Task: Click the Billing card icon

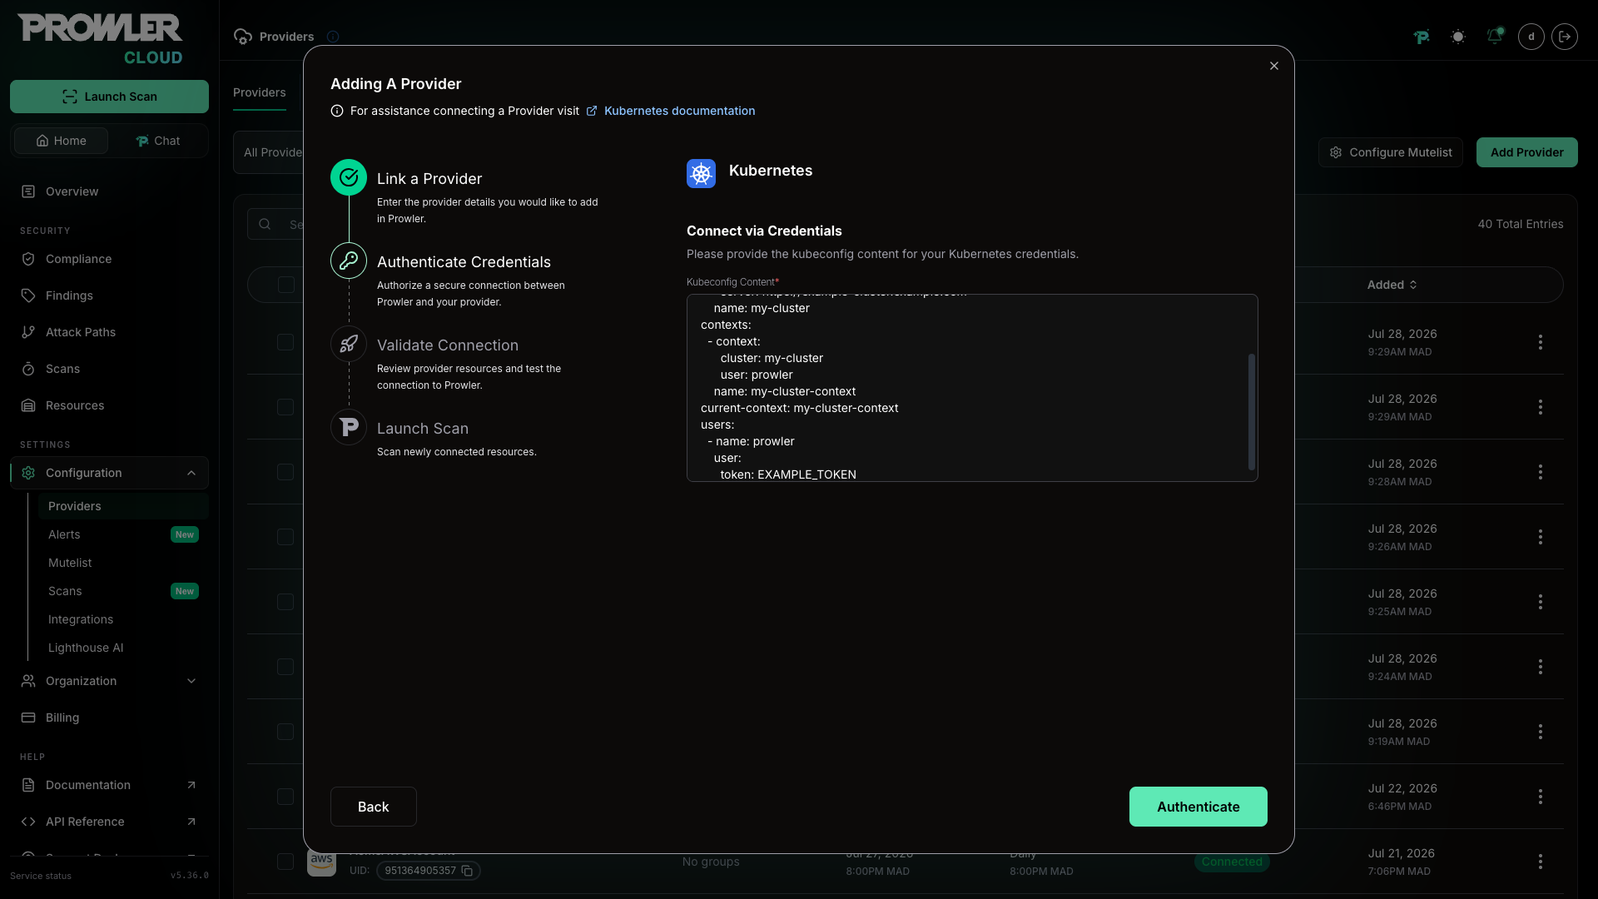Action: 28,718
